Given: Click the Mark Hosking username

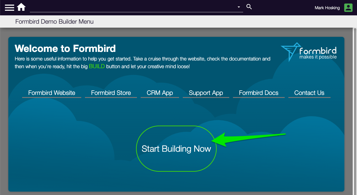Looking at the screenshot, I should (x=327, y=8).
